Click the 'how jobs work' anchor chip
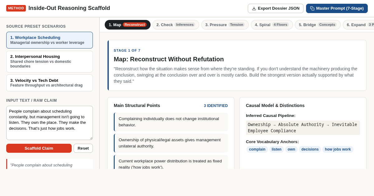 coord(338,149)
